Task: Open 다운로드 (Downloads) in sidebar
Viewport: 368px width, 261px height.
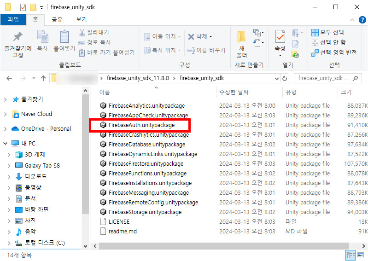Action: pyautogui.click(x=31, y=176)
